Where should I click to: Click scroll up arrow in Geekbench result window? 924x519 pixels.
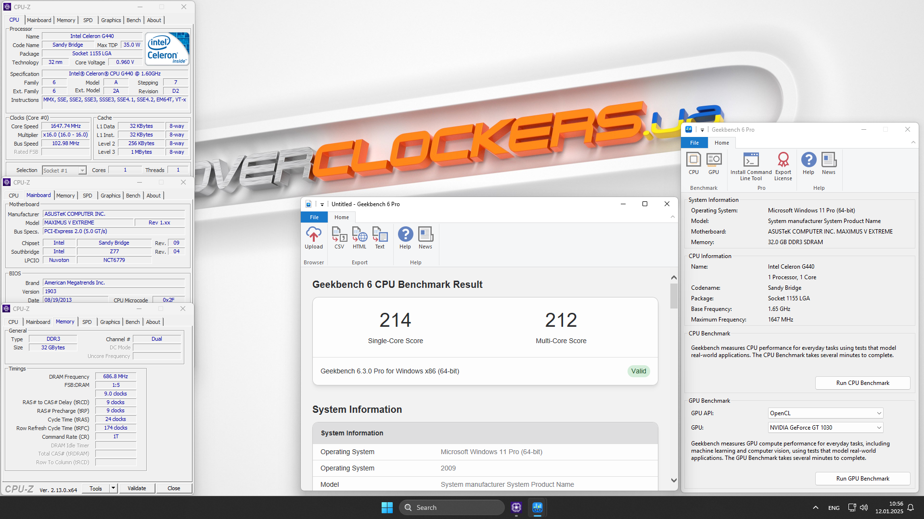coord(674,278)
